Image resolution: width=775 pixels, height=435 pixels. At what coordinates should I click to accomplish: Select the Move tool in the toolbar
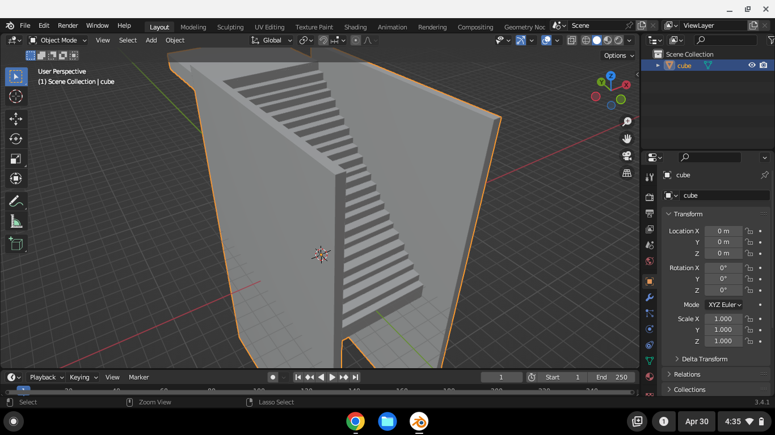(x=16, y=118)
